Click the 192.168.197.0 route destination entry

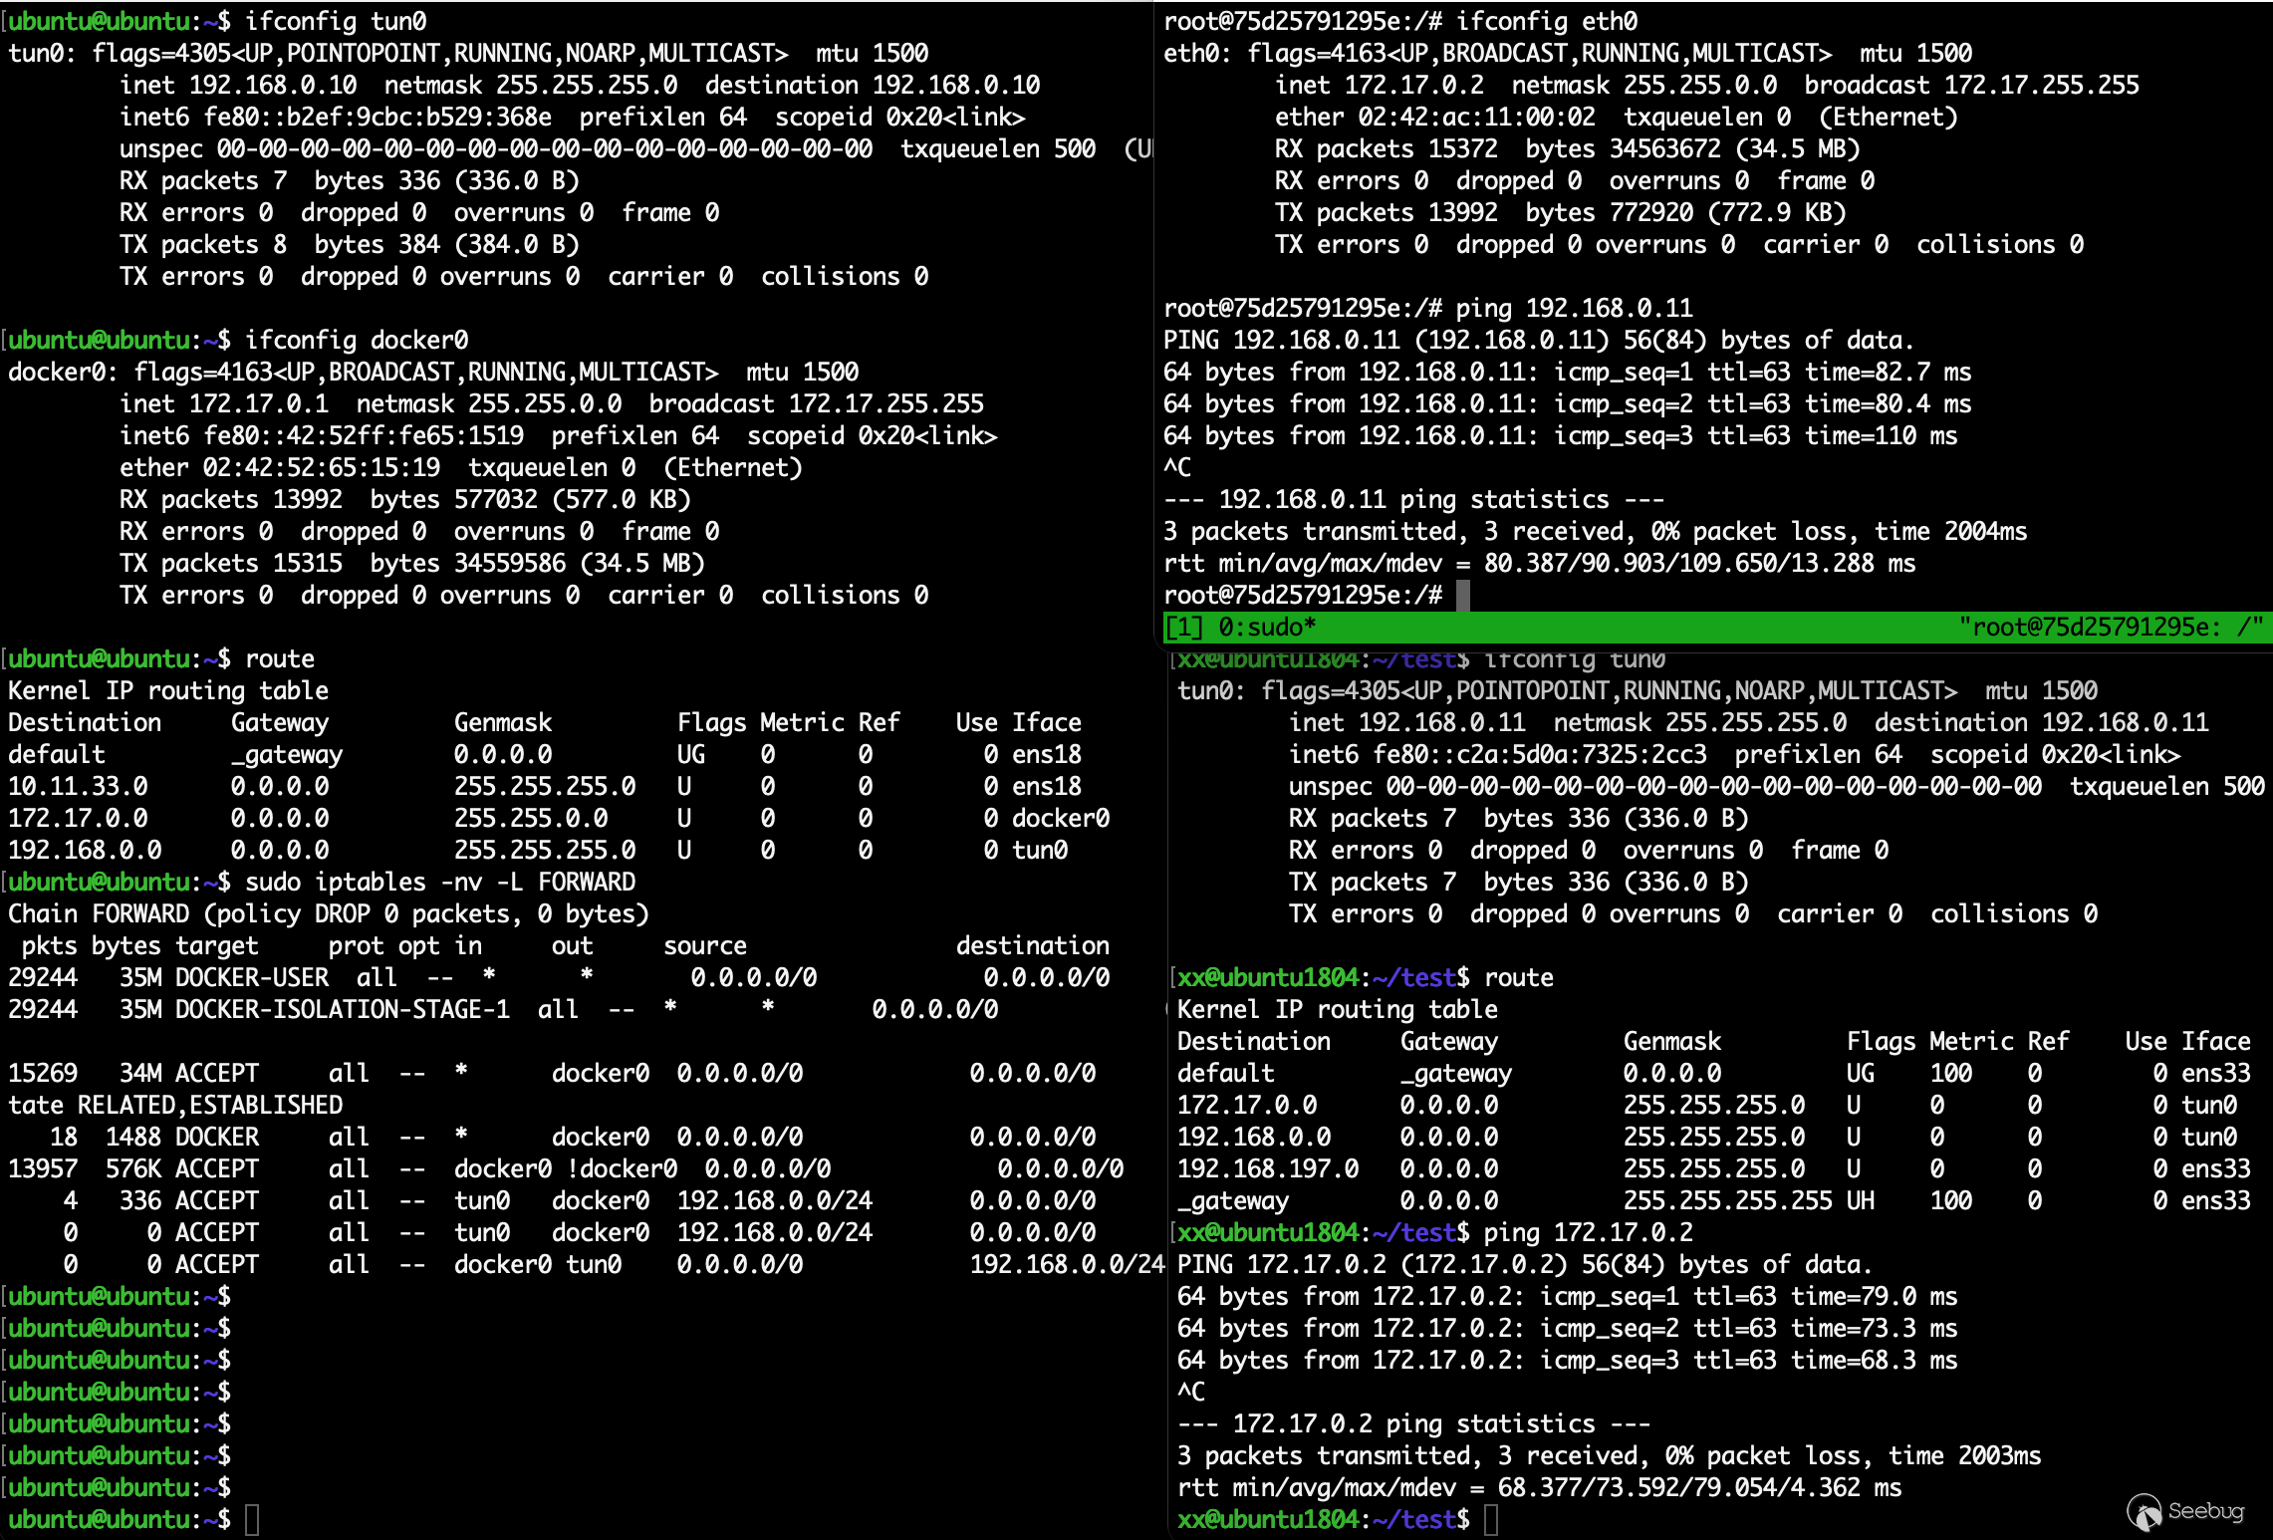[1267, 1168]
